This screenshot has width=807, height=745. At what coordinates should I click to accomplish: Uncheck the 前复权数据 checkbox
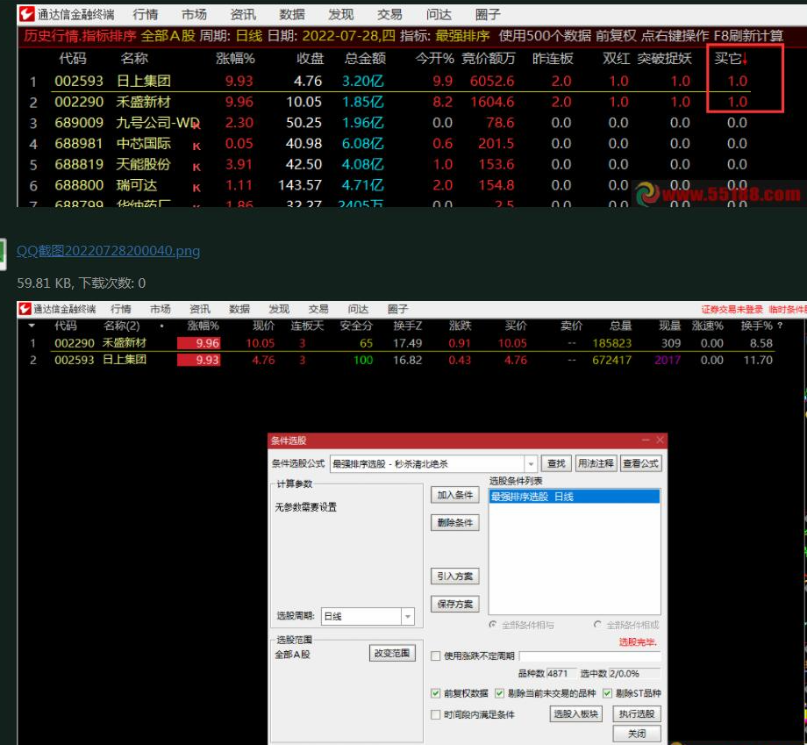click(436, 693)
